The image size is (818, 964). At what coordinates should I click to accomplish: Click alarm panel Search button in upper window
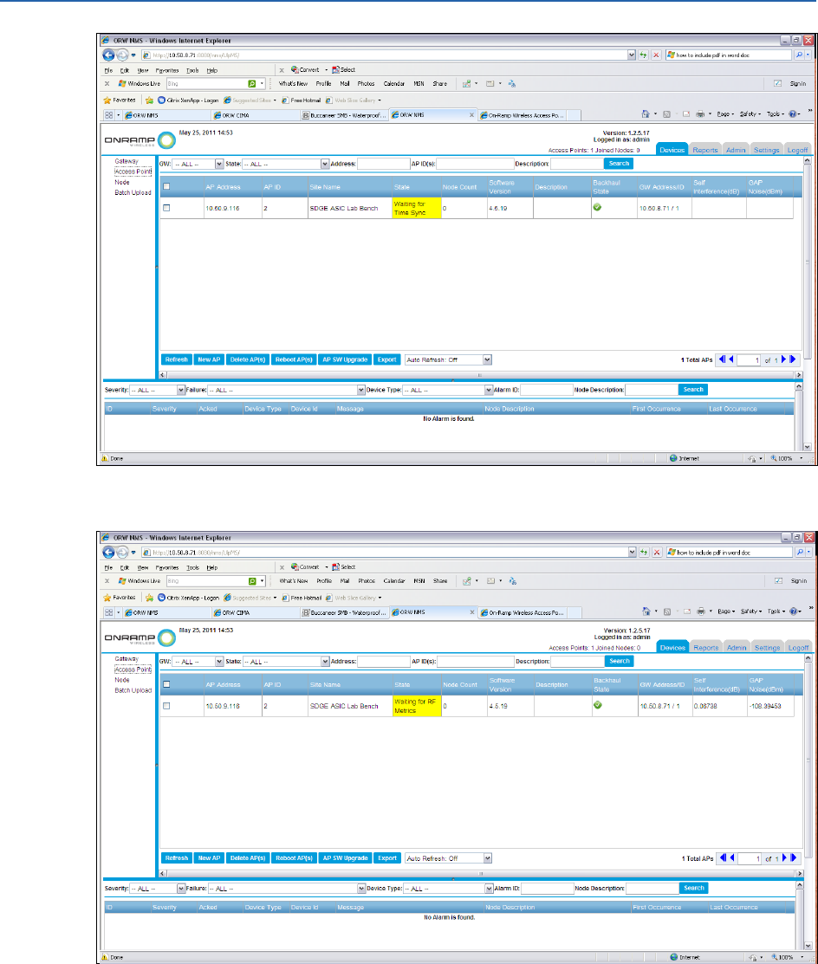point(693,390)
